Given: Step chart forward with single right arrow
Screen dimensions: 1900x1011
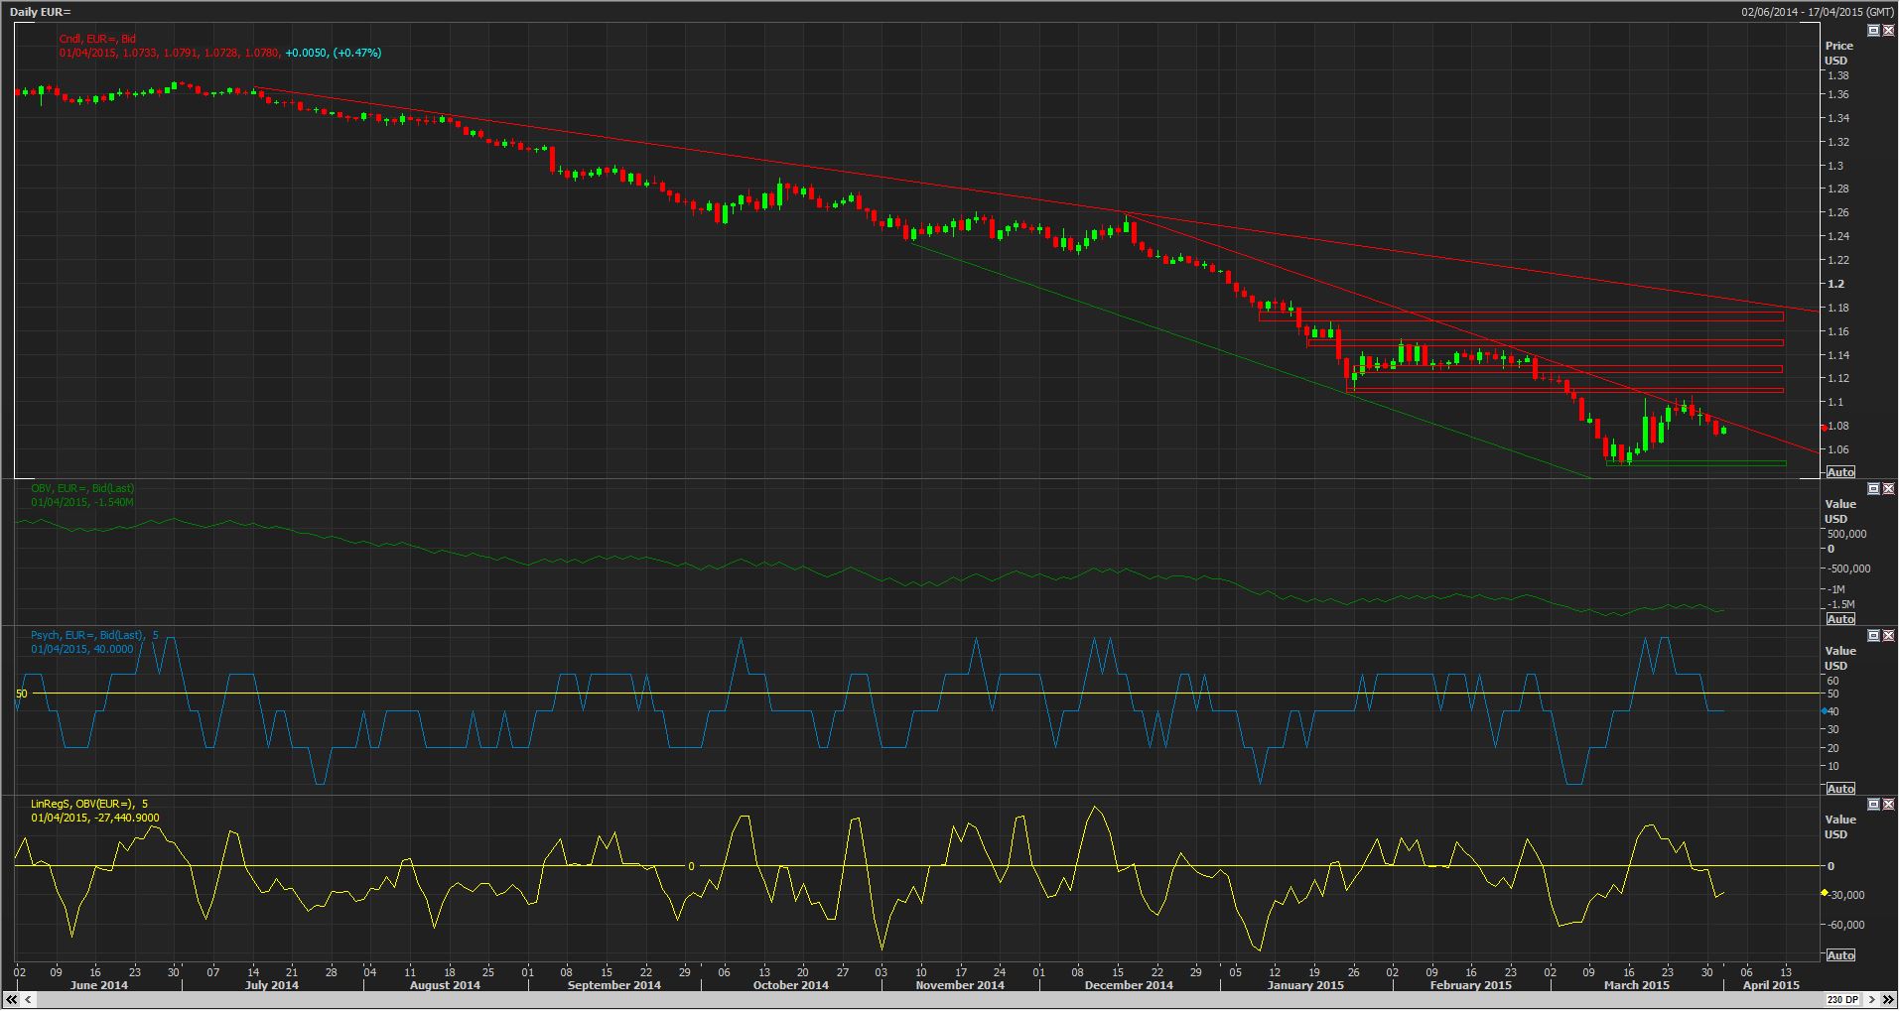Looking at the screenshot, I should point(1871,999).
